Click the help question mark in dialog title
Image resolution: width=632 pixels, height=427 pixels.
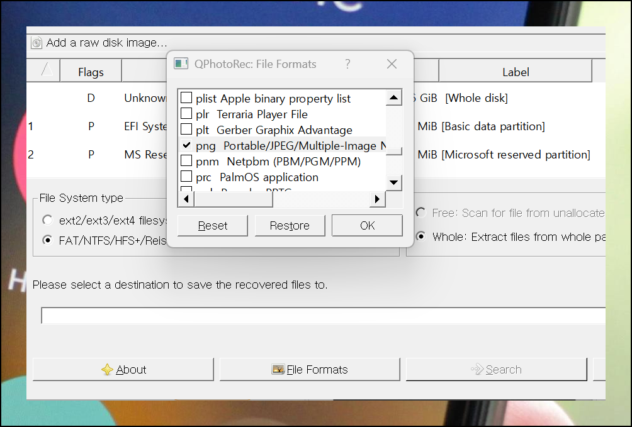(x=347, y=64)
